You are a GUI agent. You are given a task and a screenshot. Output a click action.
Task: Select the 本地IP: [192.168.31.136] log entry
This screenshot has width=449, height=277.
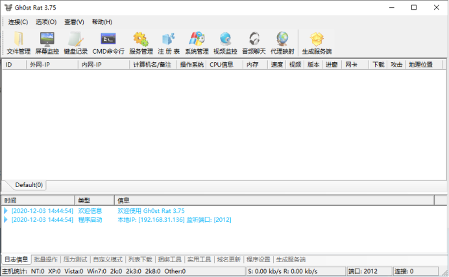[x=175, y=220]
